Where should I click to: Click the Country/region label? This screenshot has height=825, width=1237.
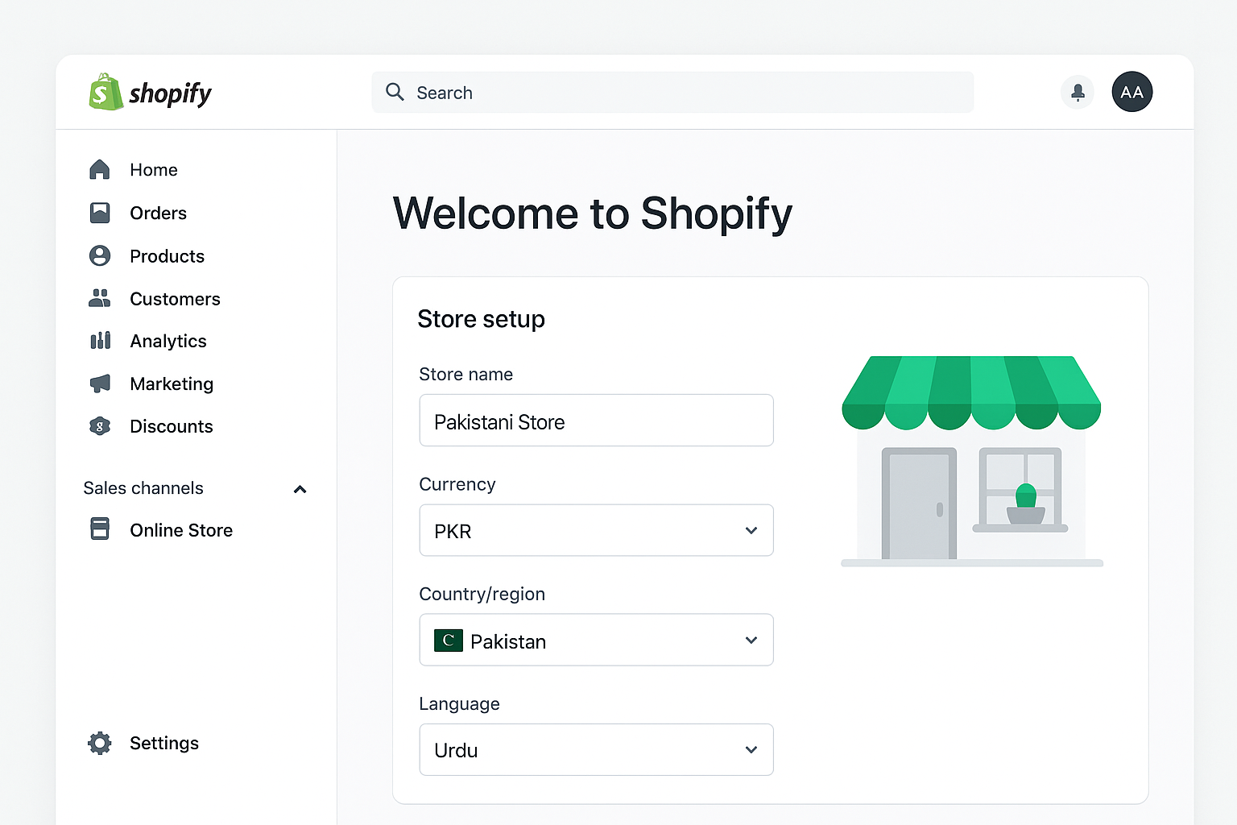[x=482, y=594]
